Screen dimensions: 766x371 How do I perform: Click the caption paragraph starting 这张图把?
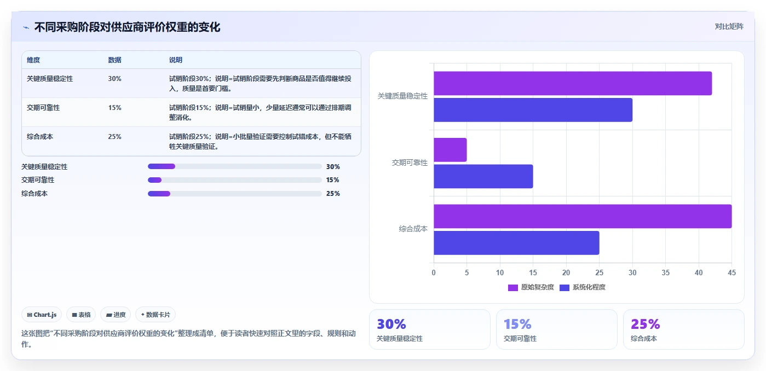tap(188, 339)
